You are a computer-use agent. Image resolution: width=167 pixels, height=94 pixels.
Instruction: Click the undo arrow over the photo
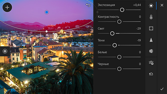coord(88,5)
